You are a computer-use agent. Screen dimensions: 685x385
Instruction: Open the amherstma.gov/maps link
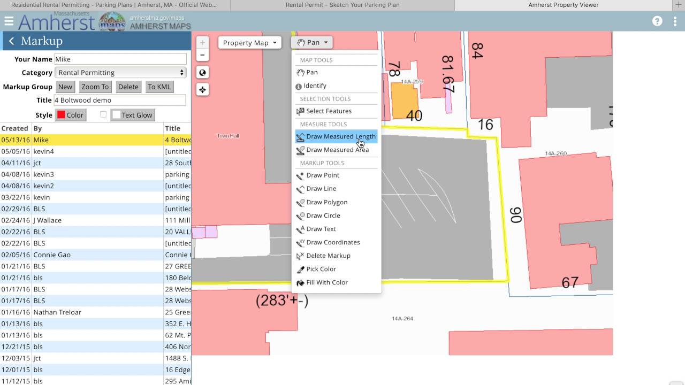(157, 18)
